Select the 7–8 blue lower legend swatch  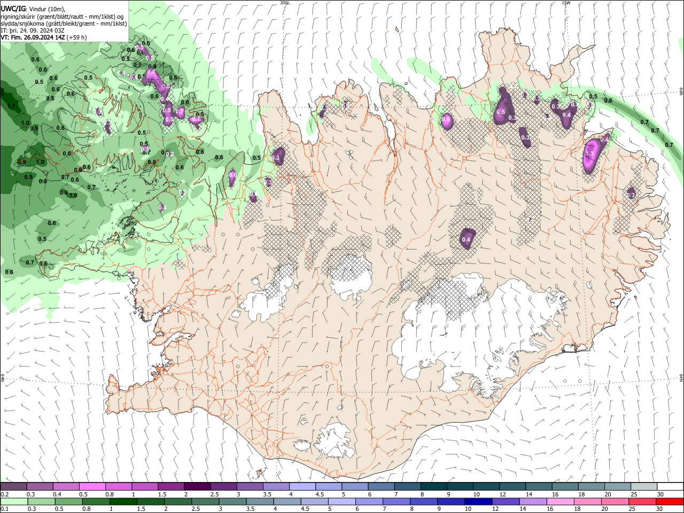click(x=397, y=502)
